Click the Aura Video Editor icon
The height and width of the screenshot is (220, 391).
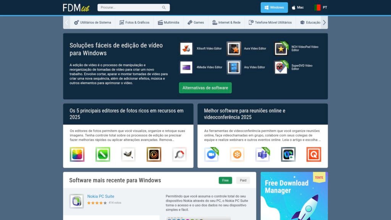[x=234, y=49]
